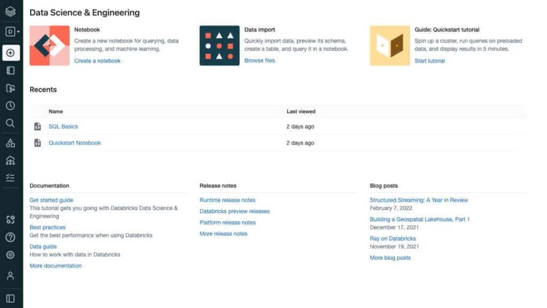Click the 'November 19, 2021' date text
Viewport: 547px width, 308px height.
pos(394,246)
